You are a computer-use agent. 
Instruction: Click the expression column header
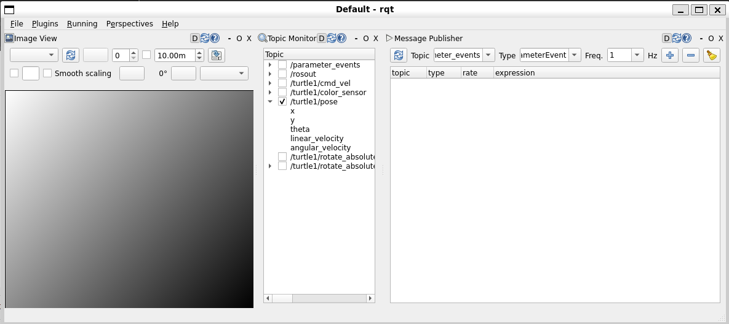coord(607,73)
